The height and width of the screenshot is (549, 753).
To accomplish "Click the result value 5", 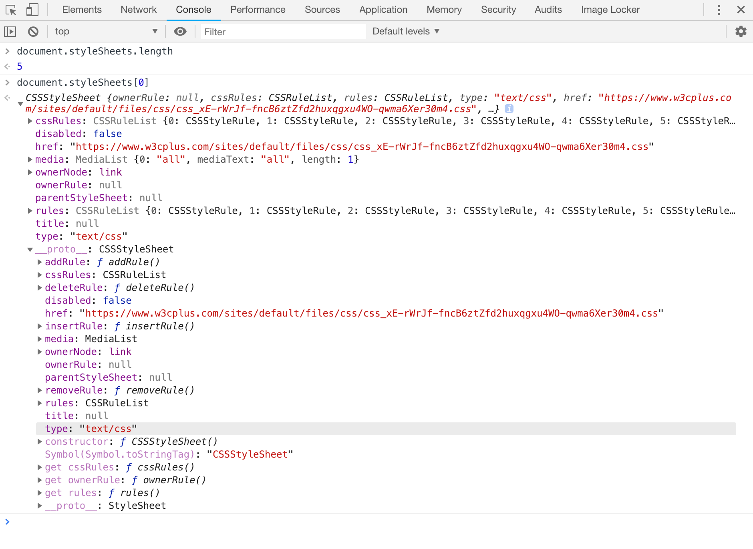I will (20, 67).
